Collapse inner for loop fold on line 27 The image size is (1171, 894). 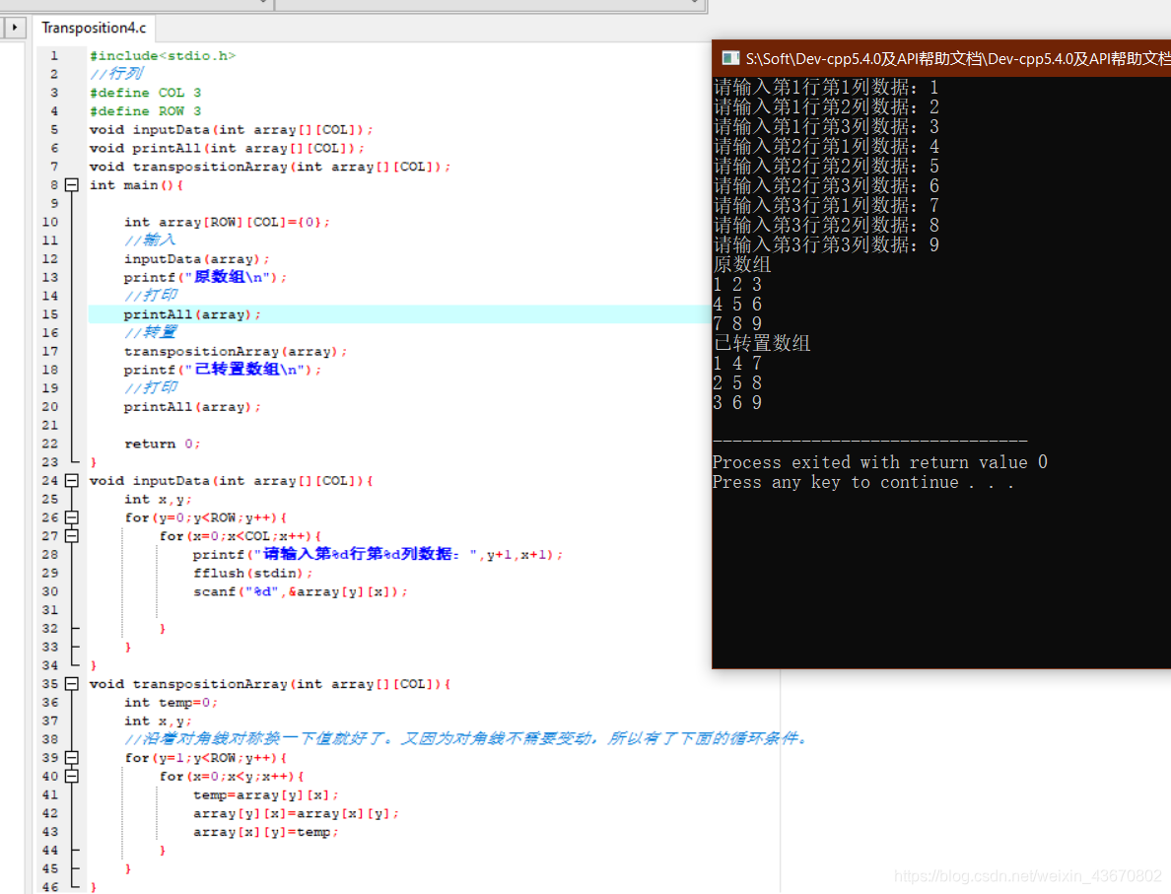tap(72, 535)
